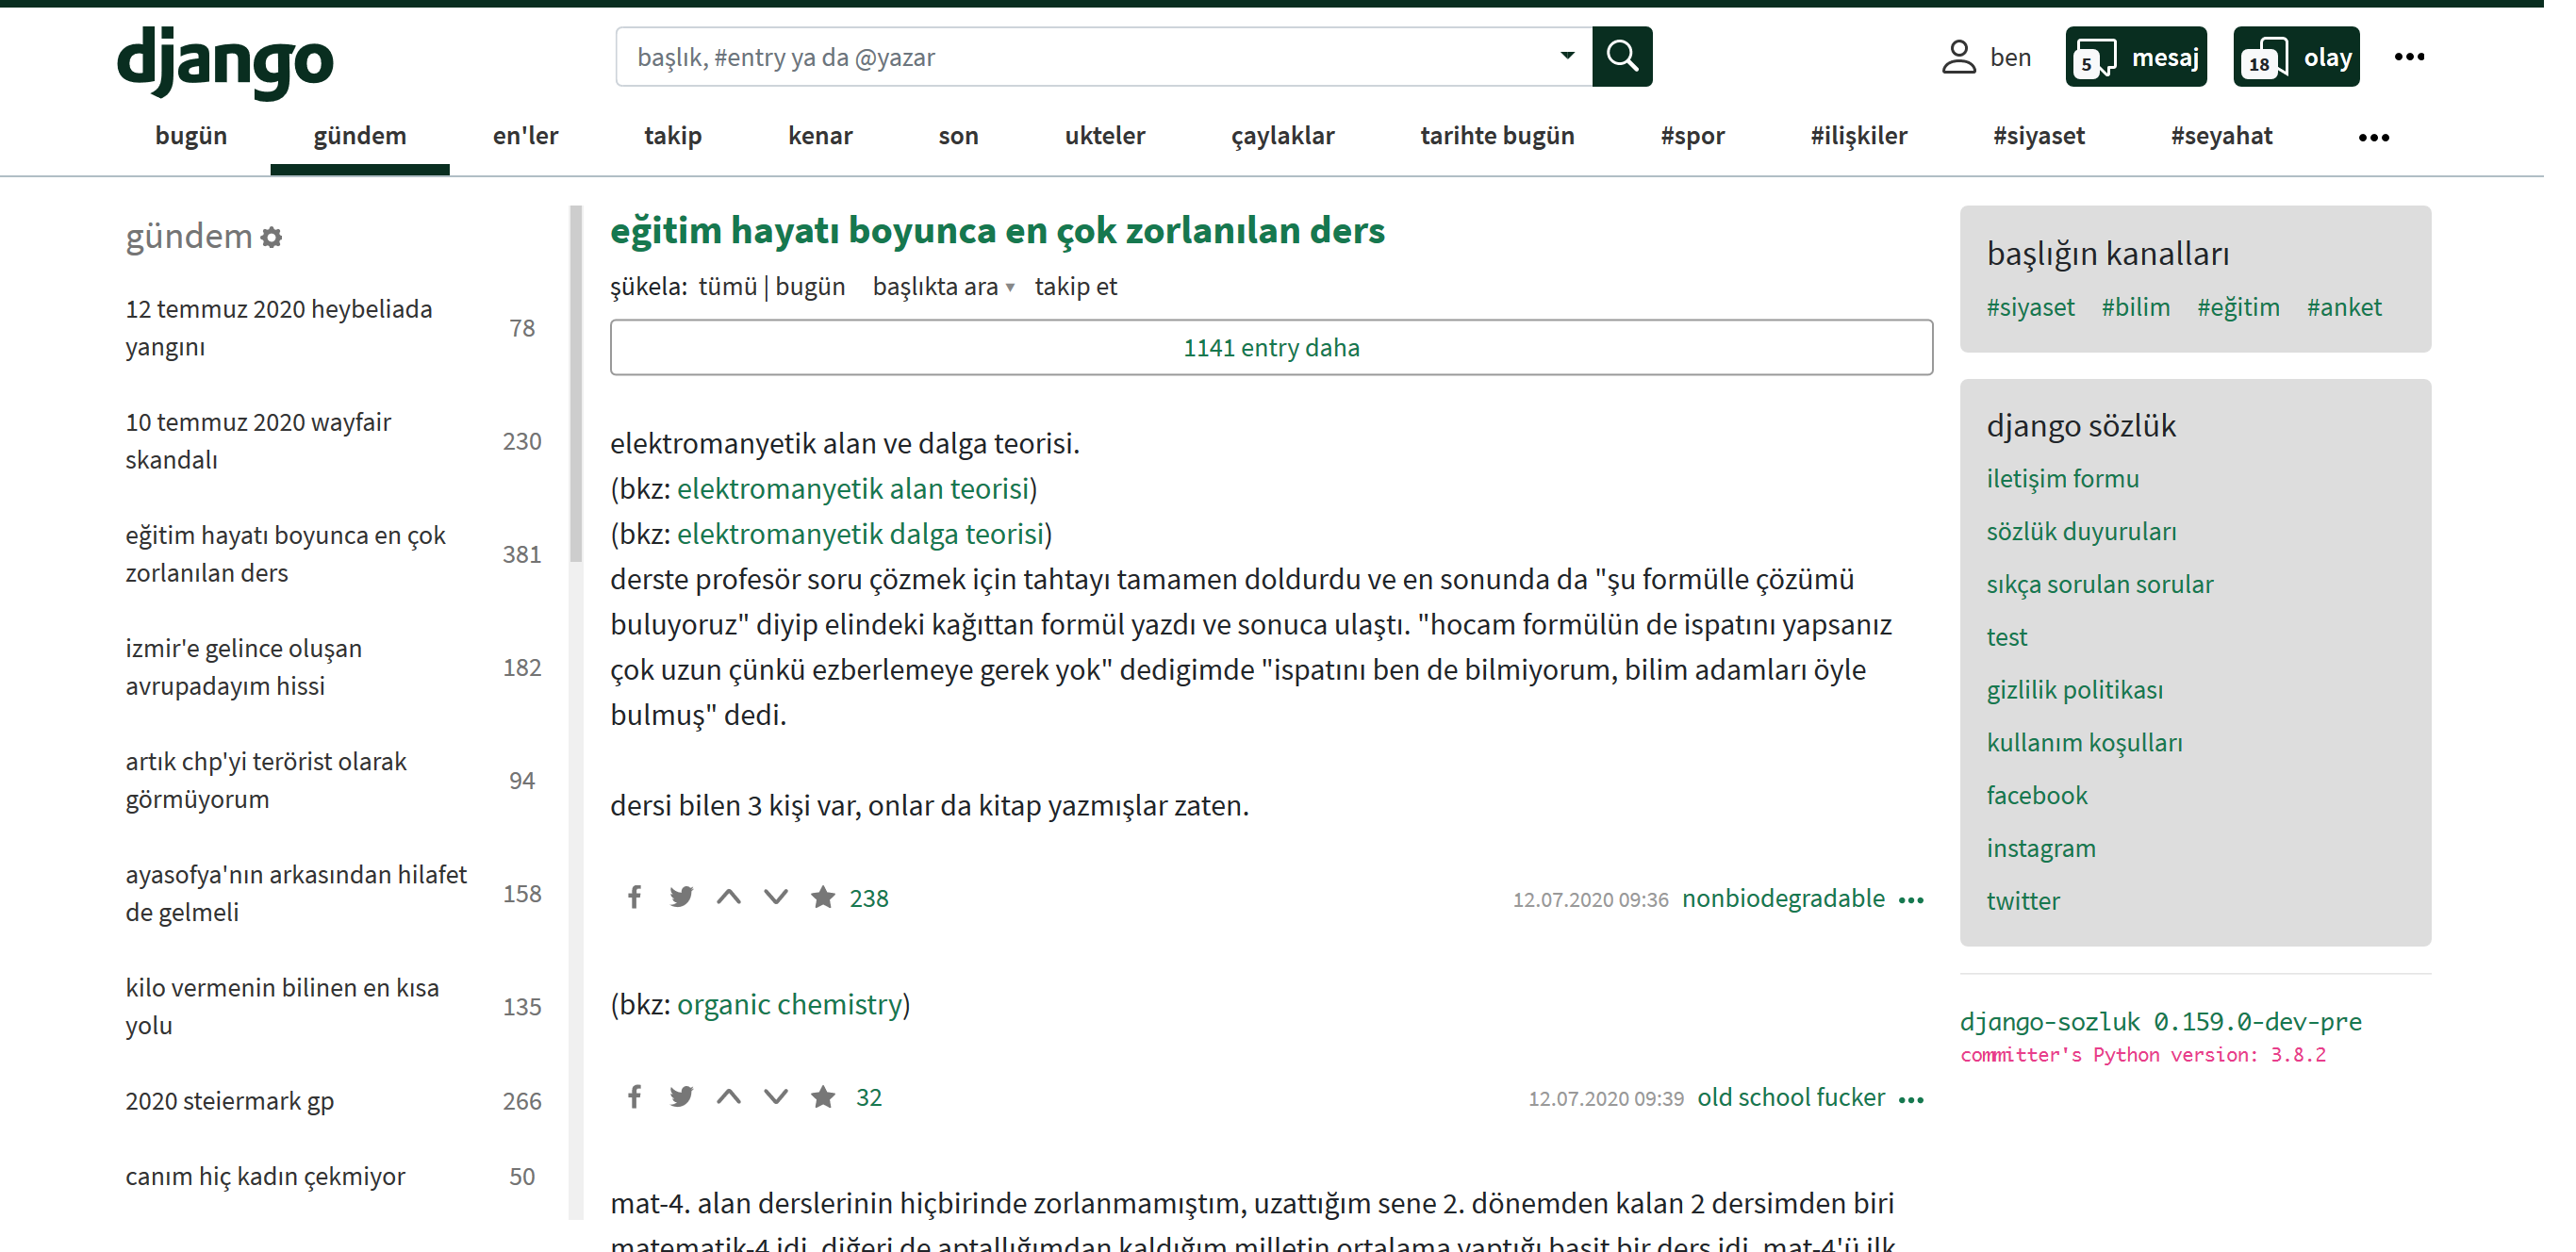The width and height of the screenshot is (2576, 1252).
Task: Open başlıkta ara dropdown
Action: [943, 287]
